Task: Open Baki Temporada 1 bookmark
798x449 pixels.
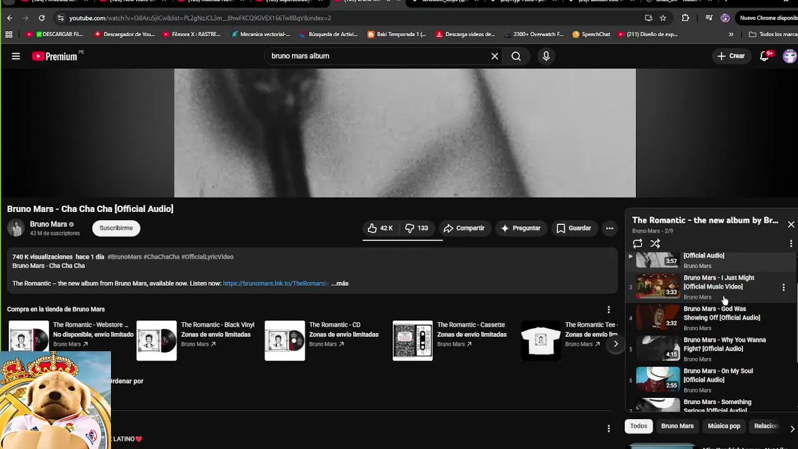Action: (x=397, y=34)
